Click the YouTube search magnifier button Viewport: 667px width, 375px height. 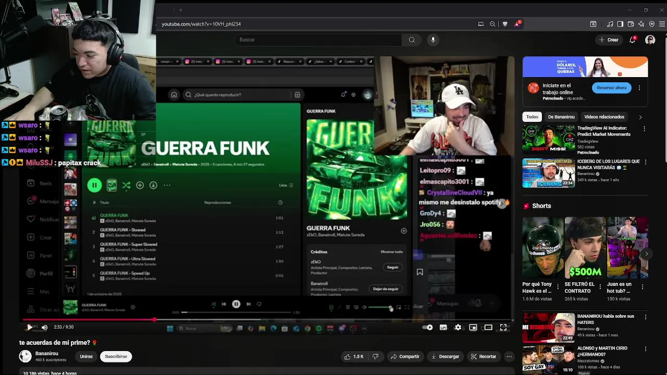(412, 40)
